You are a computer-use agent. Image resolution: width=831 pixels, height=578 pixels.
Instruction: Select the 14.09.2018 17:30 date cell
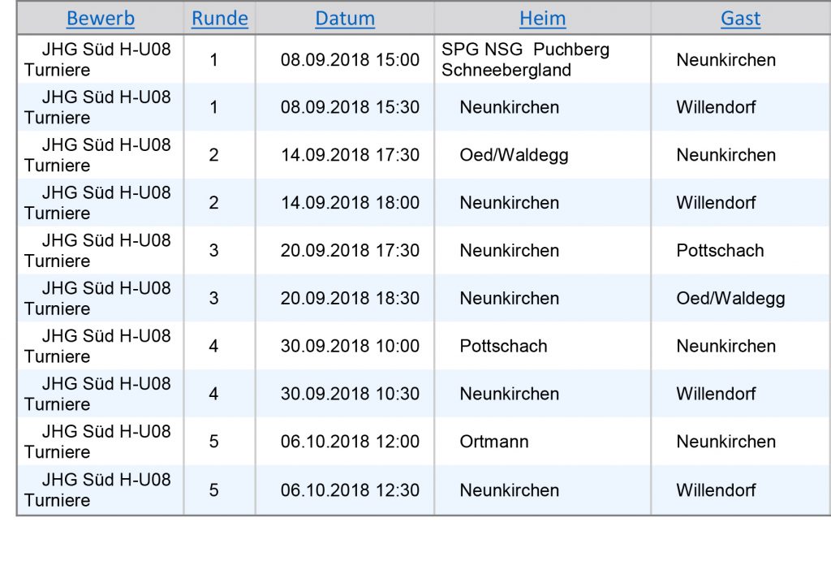click(350, 155)
